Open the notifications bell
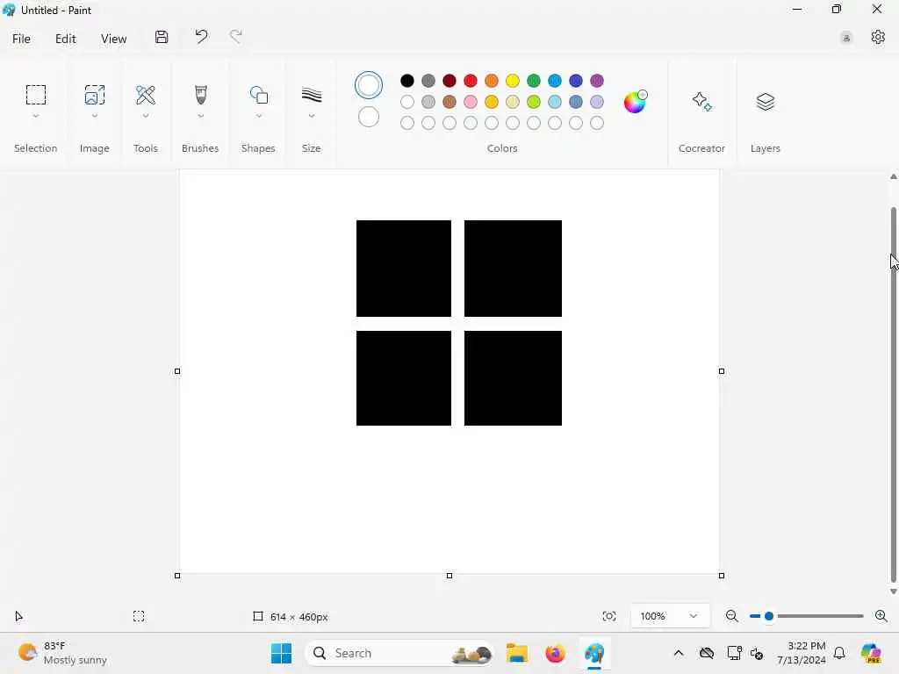899x674 pixels. click(x=838, y=653)
